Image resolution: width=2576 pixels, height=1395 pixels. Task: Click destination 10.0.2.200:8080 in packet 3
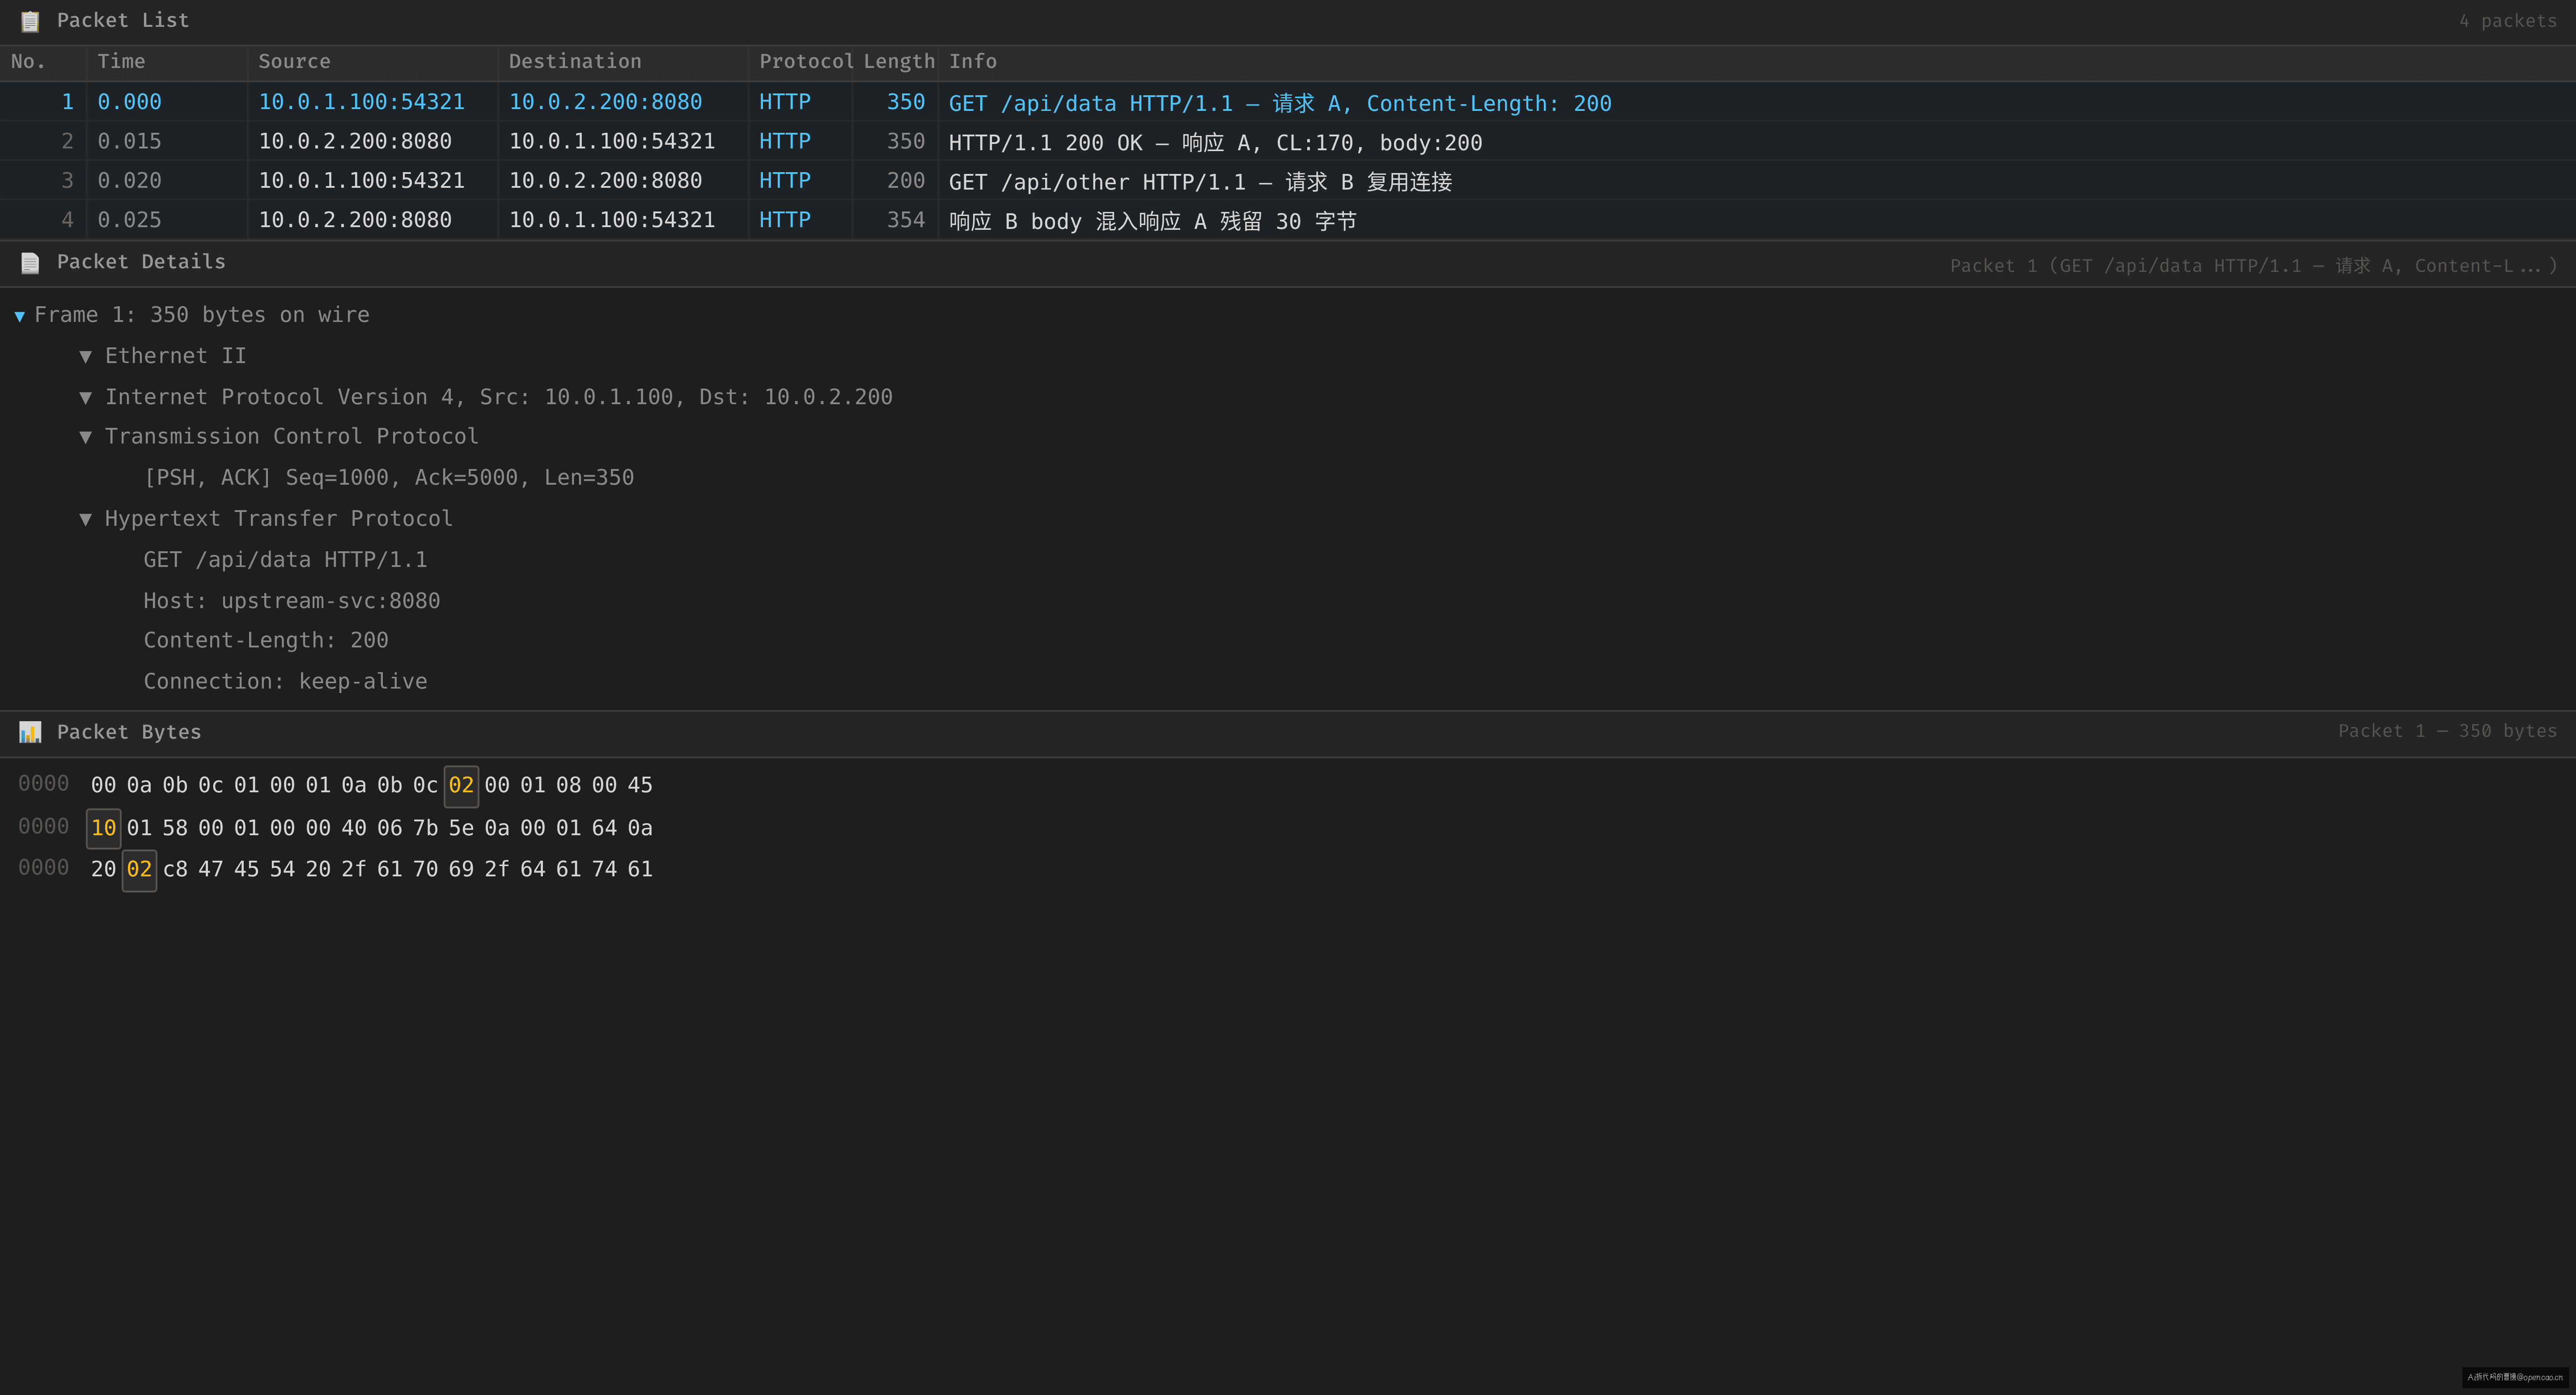[605, 181]
